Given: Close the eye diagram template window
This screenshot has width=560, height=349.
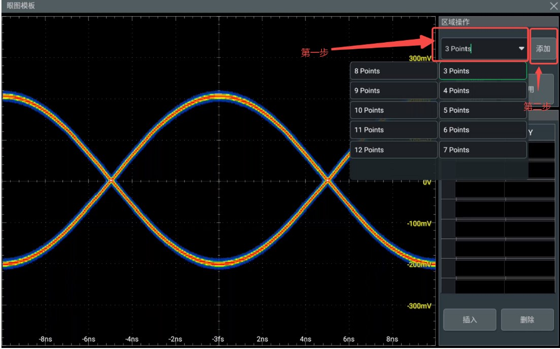Looking at the screenshot, I should click(553, 6).
